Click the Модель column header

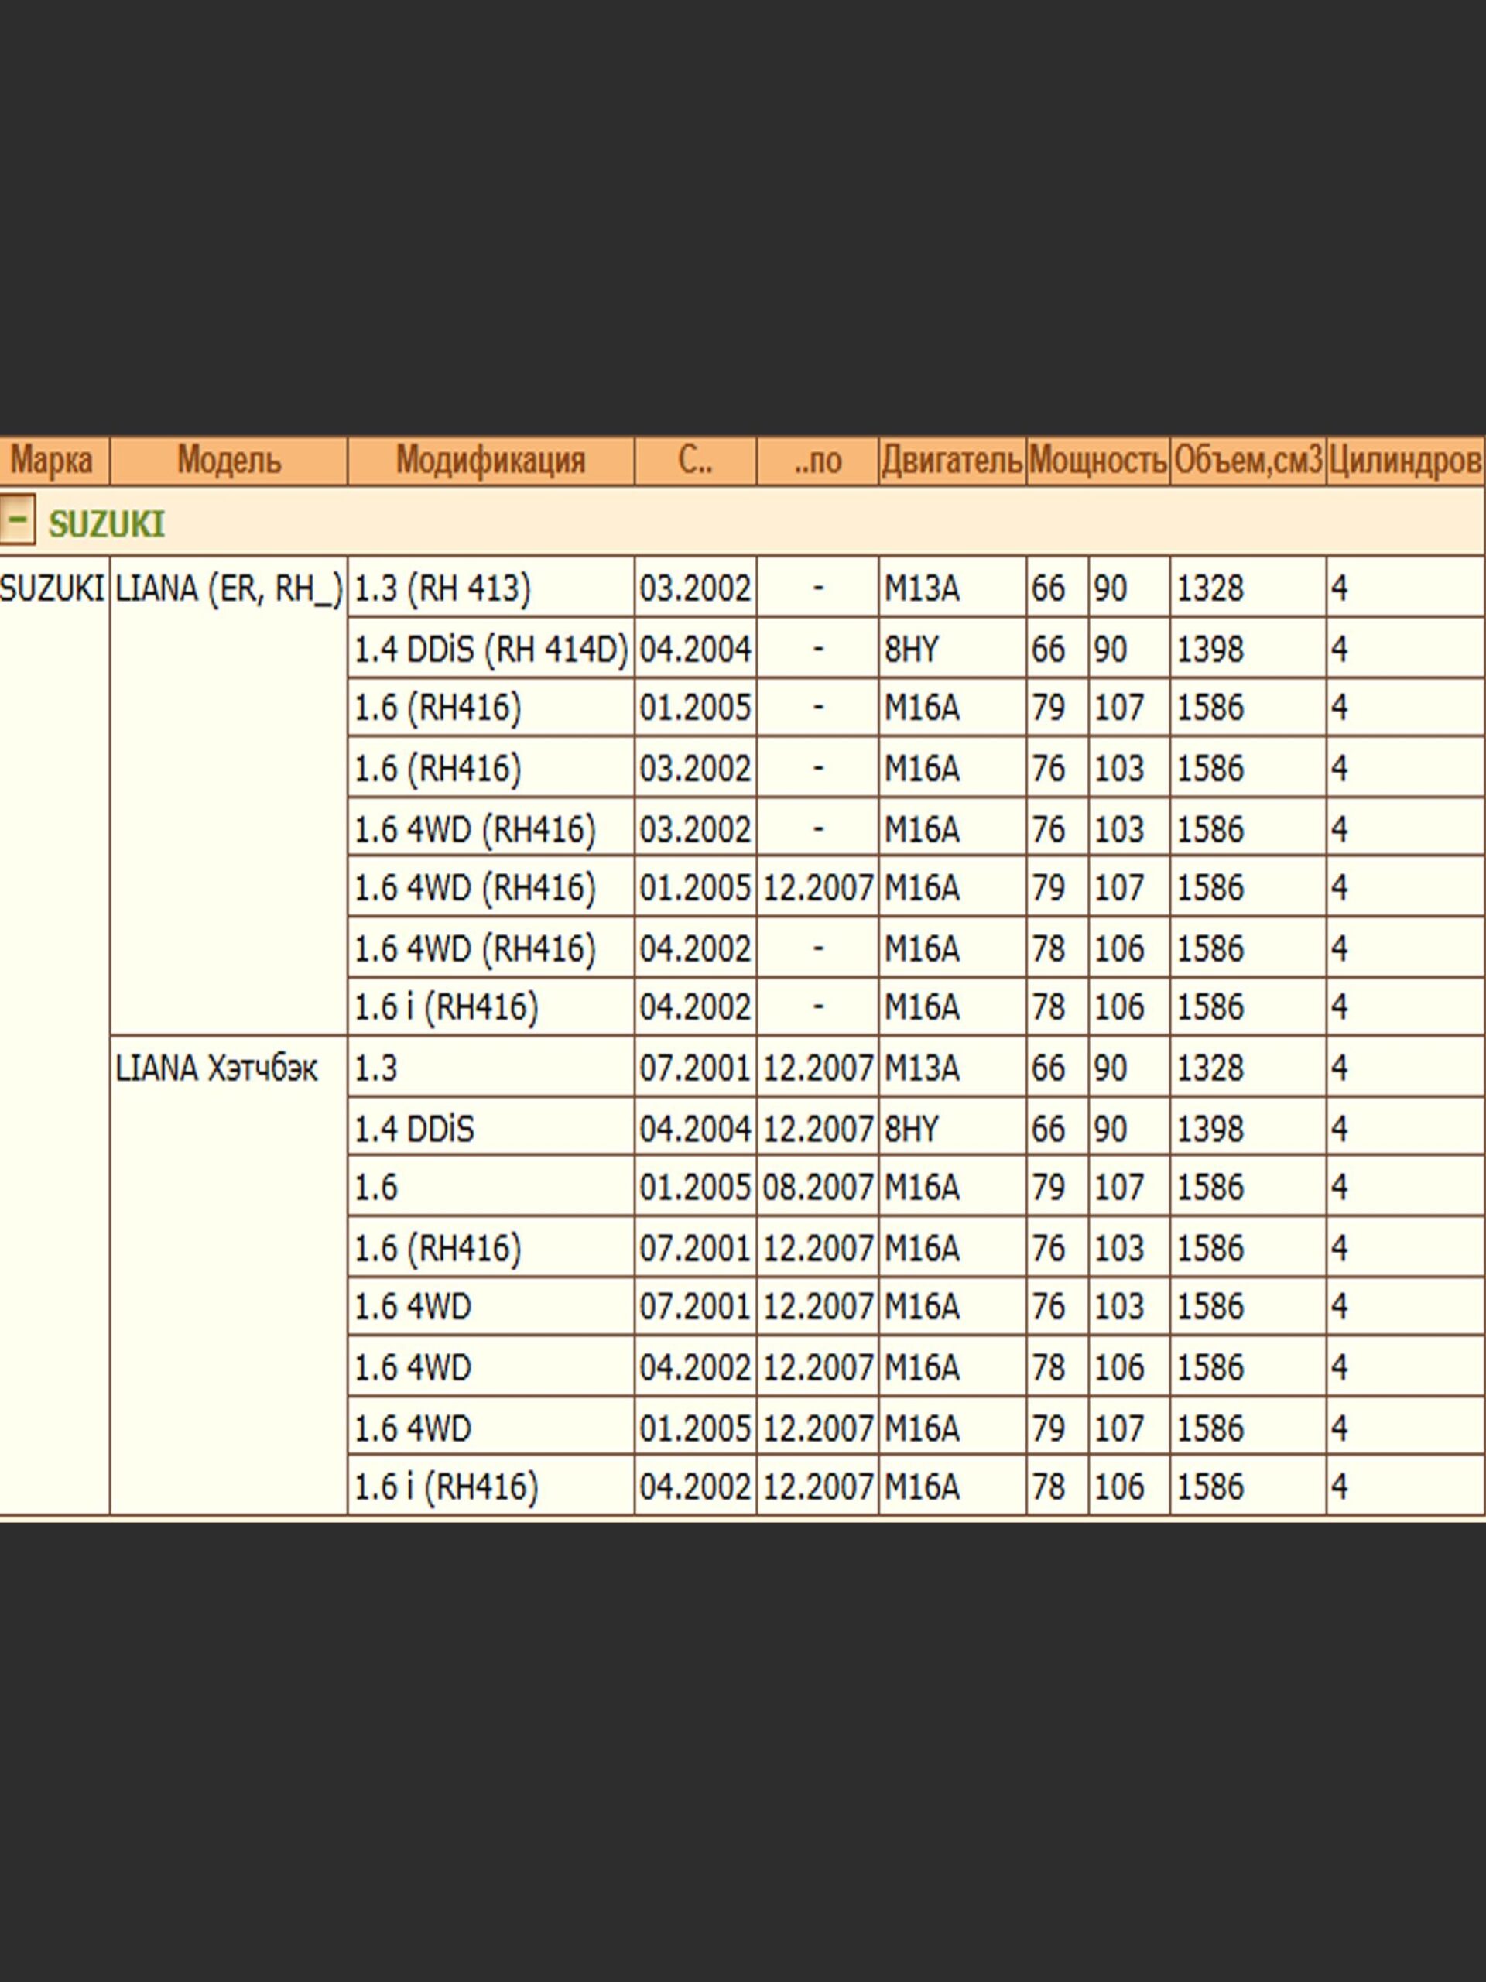[228, 461]
